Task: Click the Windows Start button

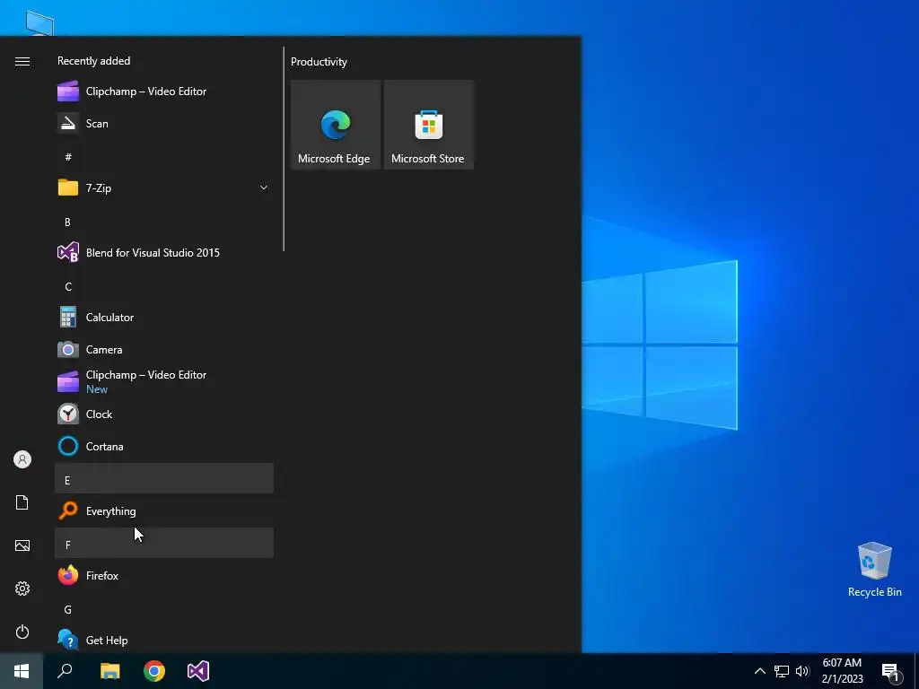Action: 22,671
